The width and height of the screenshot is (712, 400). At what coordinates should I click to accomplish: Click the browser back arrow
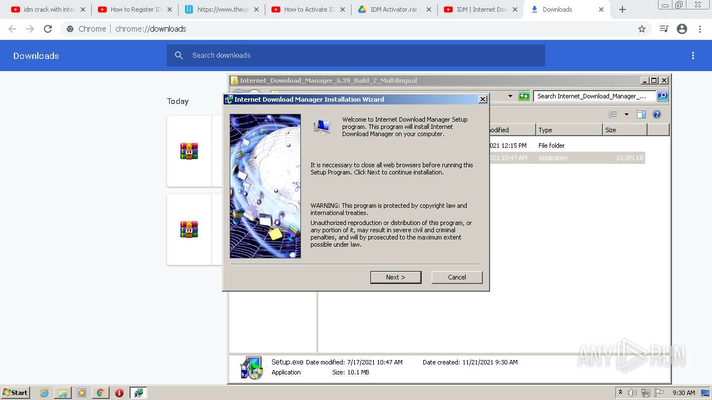12,29
